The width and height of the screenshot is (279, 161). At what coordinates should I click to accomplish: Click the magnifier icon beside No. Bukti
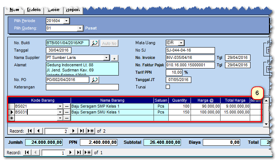(x=95, y=43)
